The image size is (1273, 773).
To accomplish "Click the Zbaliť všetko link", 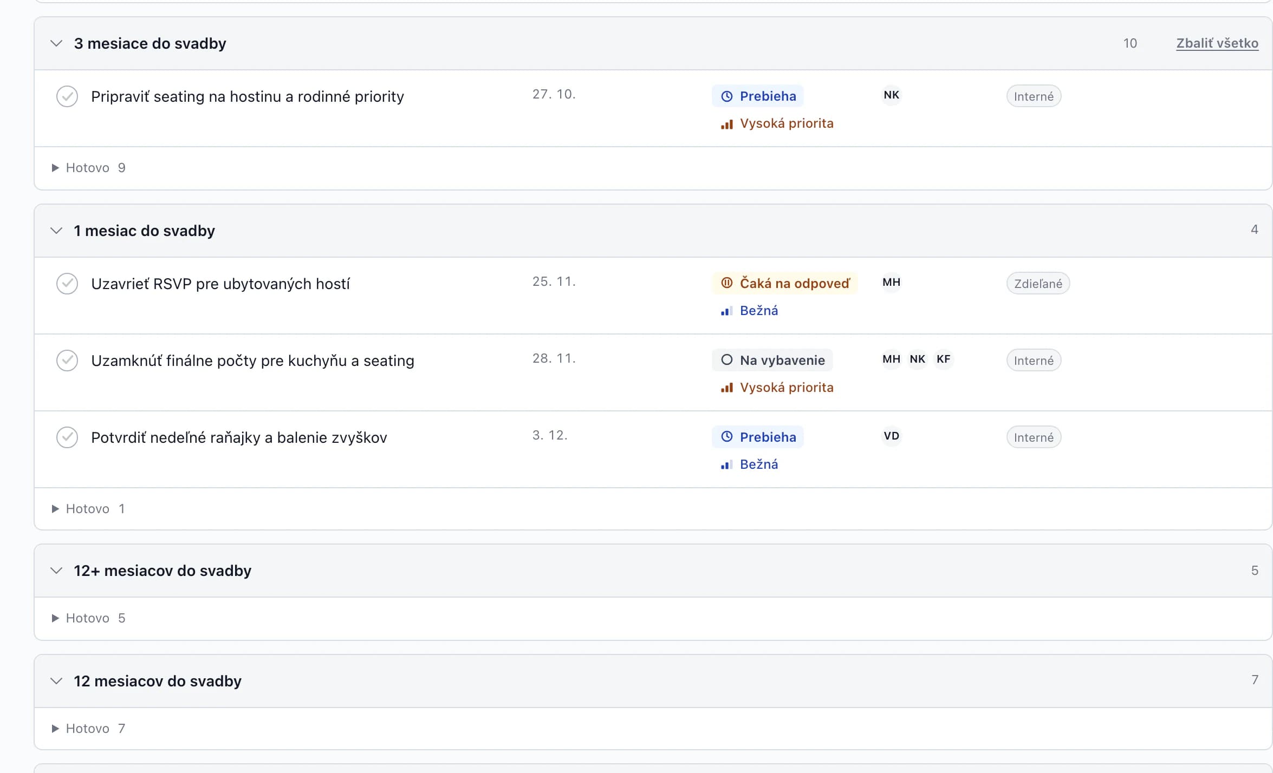I will [1217, 43].
